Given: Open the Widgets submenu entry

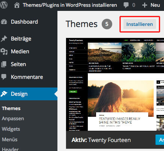Looking at the screenshot, I should 11,129.
